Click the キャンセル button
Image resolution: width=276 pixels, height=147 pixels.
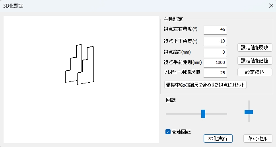tap(258, 139)
